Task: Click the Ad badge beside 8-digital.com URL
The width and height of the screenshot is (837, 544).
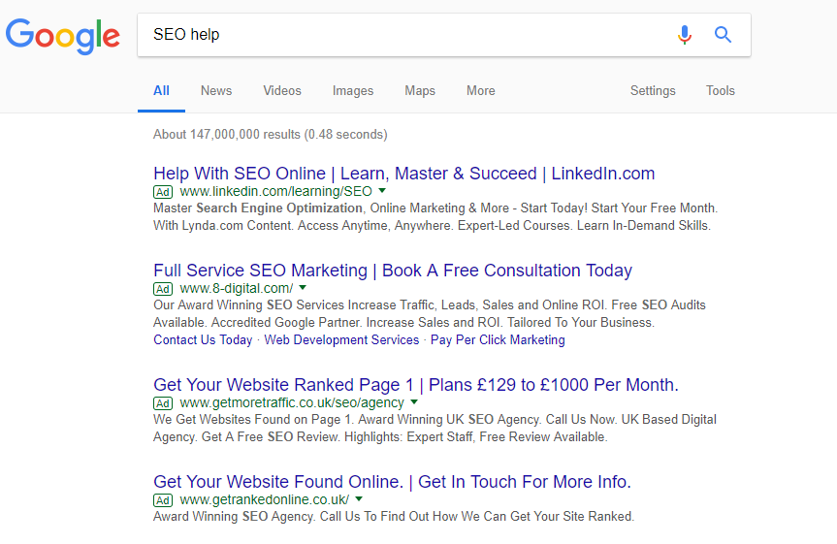Action: pos(163,289)
